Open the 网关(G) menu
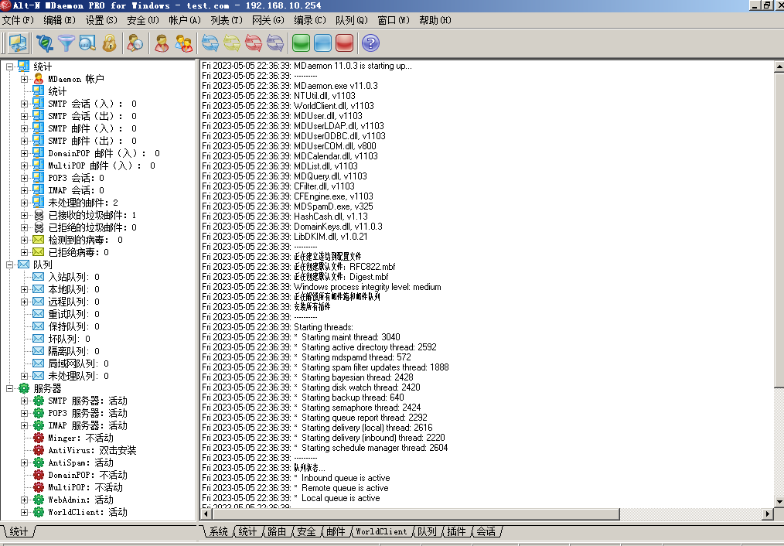 268,20
